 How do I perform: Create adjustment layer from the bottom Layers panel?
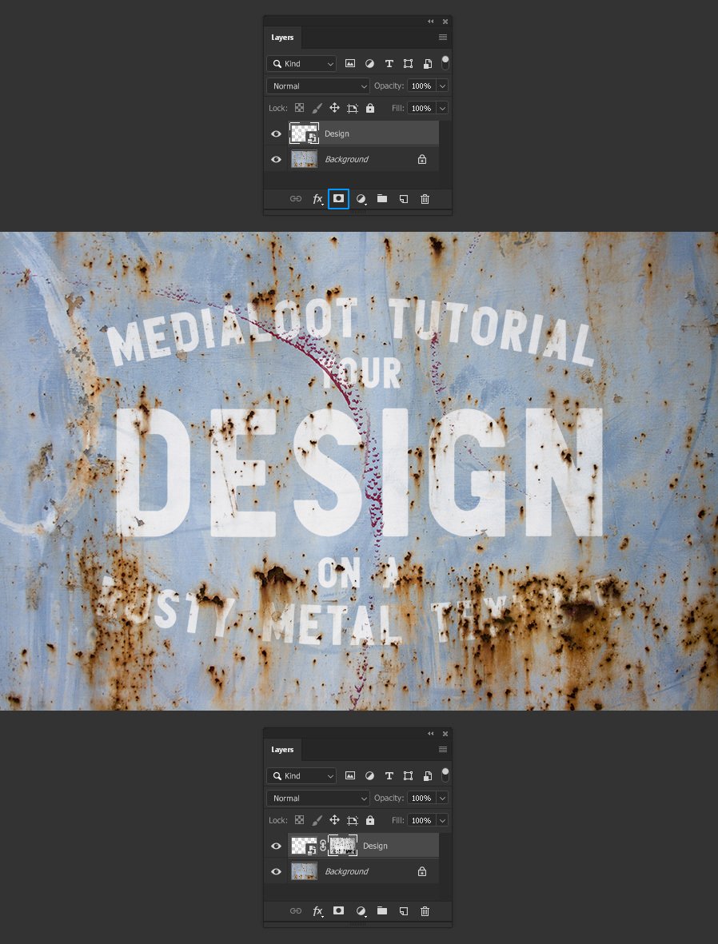click(361, 911)
